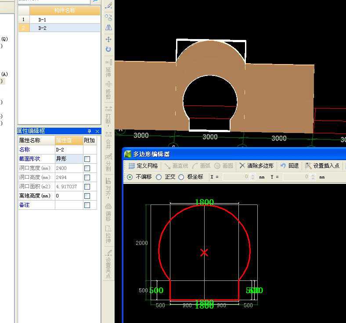Click the search icon above component list
This screenshot has height=323, width=346.
click(95, 1)
